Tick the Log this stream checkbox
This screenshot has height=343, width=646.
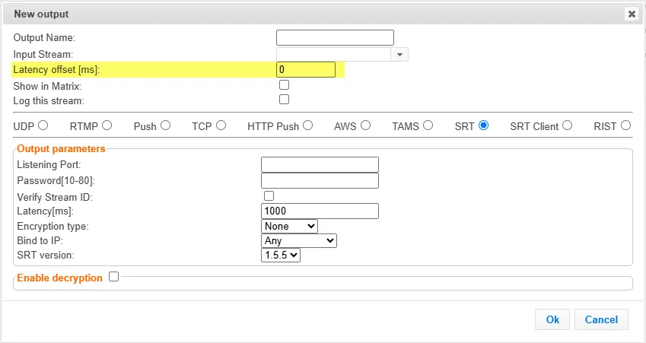[x=284, y=99]
